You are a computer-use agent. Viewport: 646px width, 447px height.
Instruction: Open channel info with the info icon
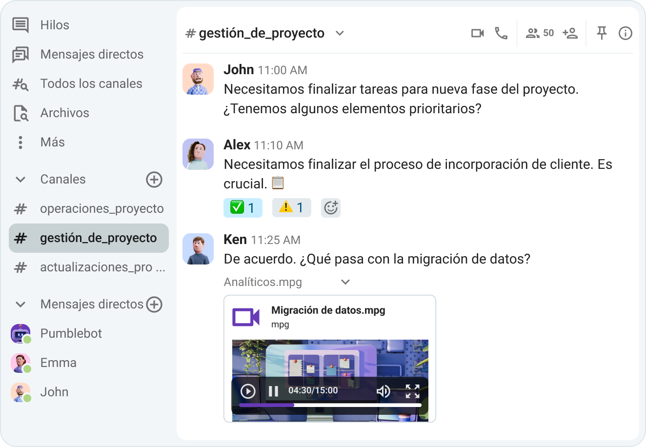point(625,33)
